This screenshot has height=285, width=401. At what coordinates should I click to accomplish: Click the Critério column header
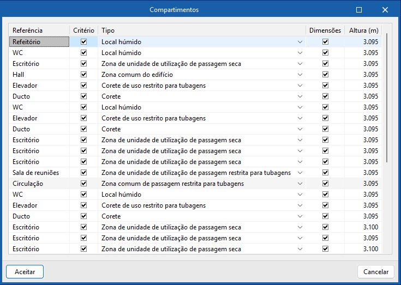point(83,31)
